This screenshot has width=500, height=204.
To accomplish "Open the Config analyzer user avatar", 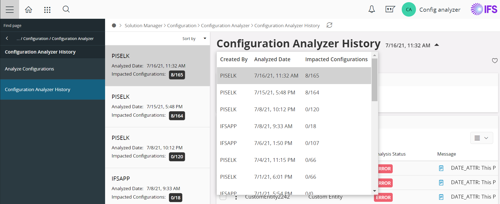I will point(409,10).
